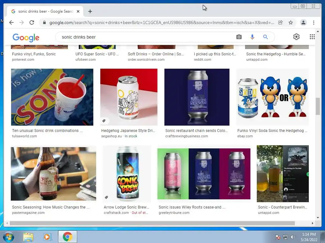Open the Funko Soda Sonic figures image

pos(272,97)
